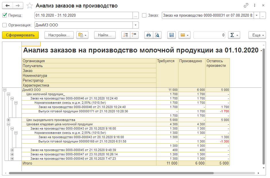270x178 pixels.
Task: Collapse the ДимМЗ ООО tree group
Action: pos(4,90)
